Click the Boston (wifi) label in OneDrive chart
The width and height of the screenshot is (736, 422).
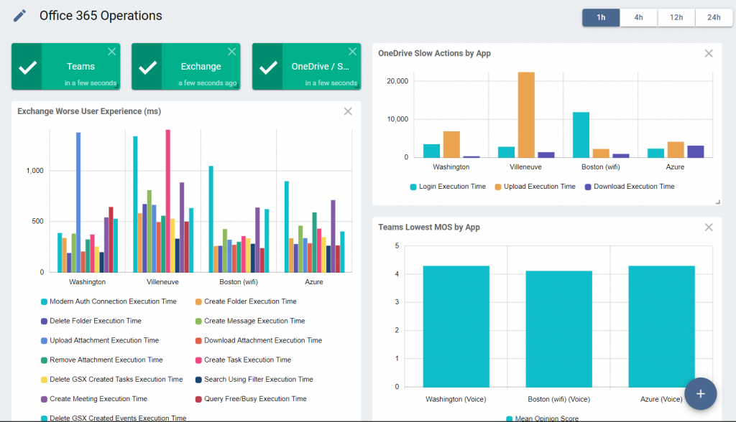pos(601,167)
